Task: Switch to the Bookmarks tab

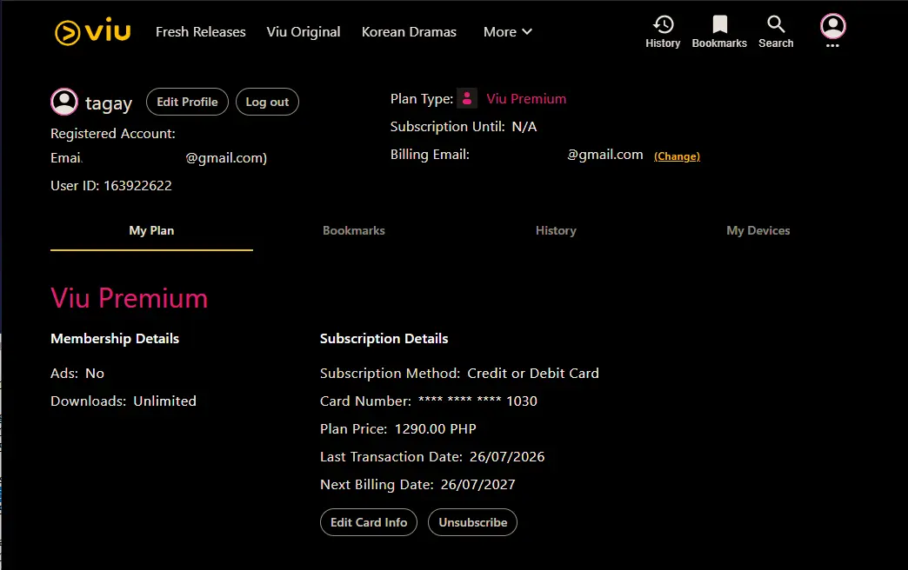Action: click(354, 230)
